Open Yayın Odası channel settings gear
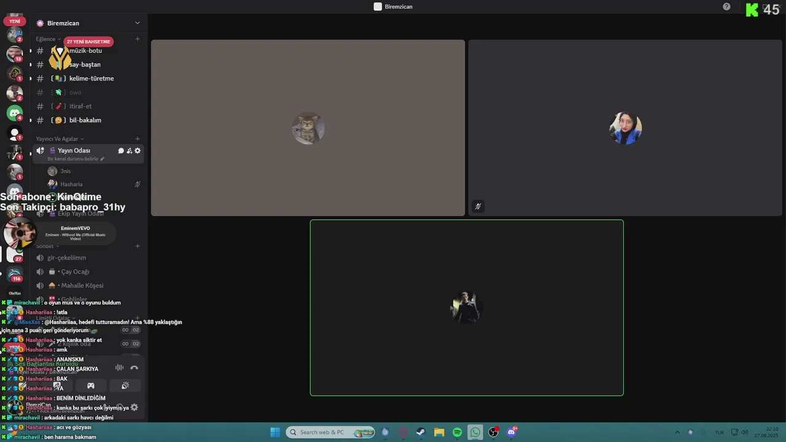This screenshot has height=442, width=786. (138, 150)
